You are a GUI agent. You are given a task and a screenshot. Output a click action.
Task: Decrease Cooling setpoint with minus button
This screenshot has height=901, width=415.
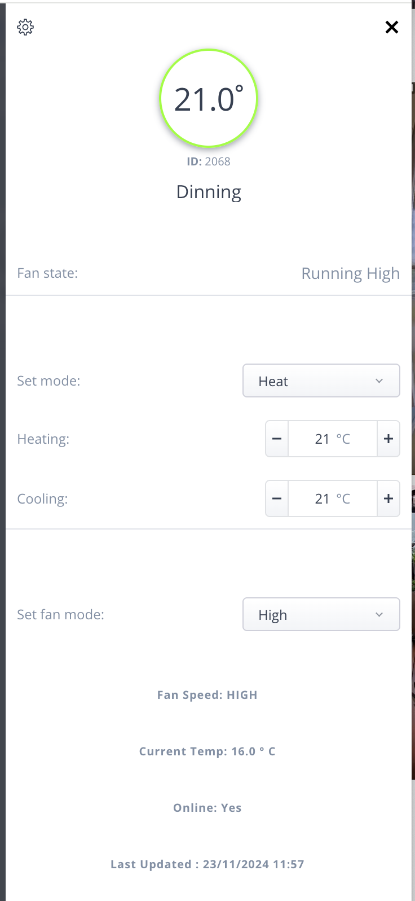[277, 498]
